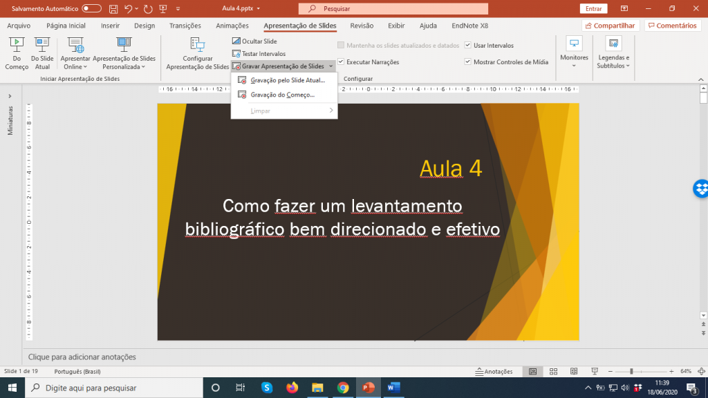Open Word from the taskbar

pyautogui.click(x=393, y=388)
